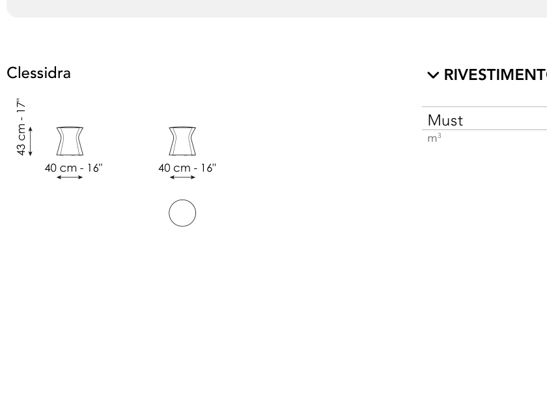The width and height of the screenshot is (547, 420).
Task: Click the 43 cm - 17" height label
Action: click(x=21, y=127)
